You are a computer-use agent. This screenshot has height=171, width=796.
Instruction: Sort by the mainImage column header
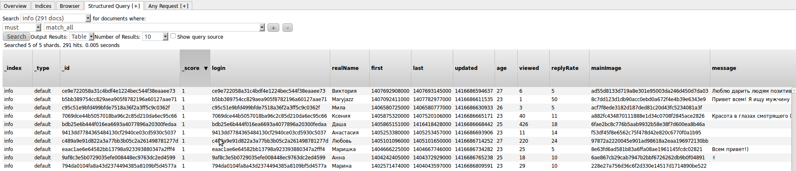[650, 68]
